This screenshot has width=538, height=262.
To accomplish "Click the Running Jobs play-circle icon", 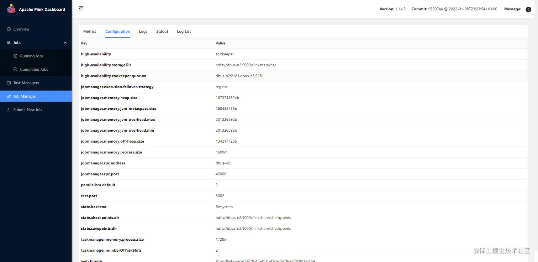I will click(15, 56).
